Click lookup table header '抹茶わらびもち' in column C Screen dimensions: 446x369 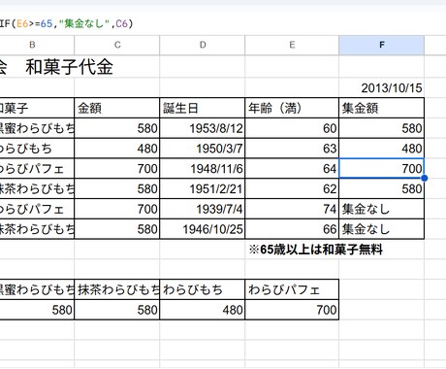117,289
